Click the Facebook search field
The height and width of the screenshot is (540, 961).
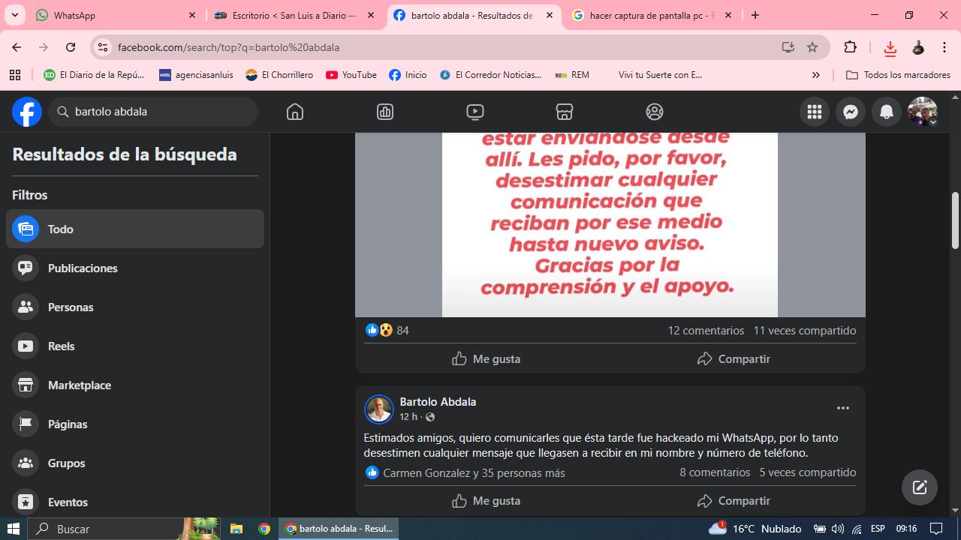pos(161,112)
